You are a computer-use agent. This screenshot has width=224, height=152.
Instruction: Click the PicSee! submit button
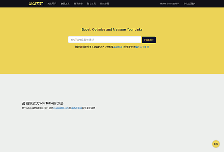(149, 40)
